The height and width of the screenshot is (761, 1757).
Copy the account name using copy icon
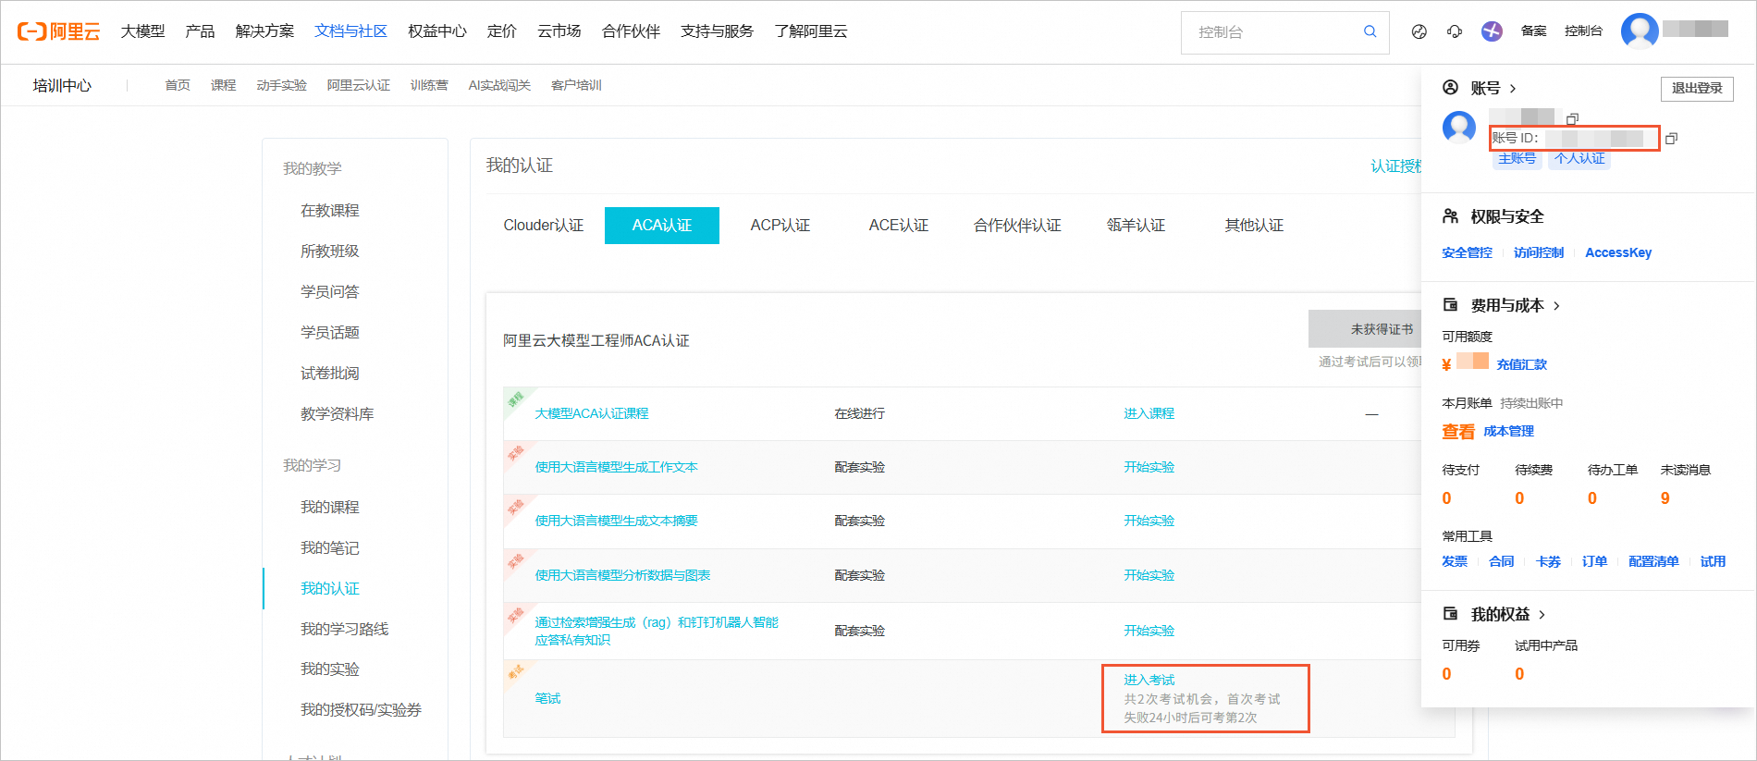[1572, 118]
